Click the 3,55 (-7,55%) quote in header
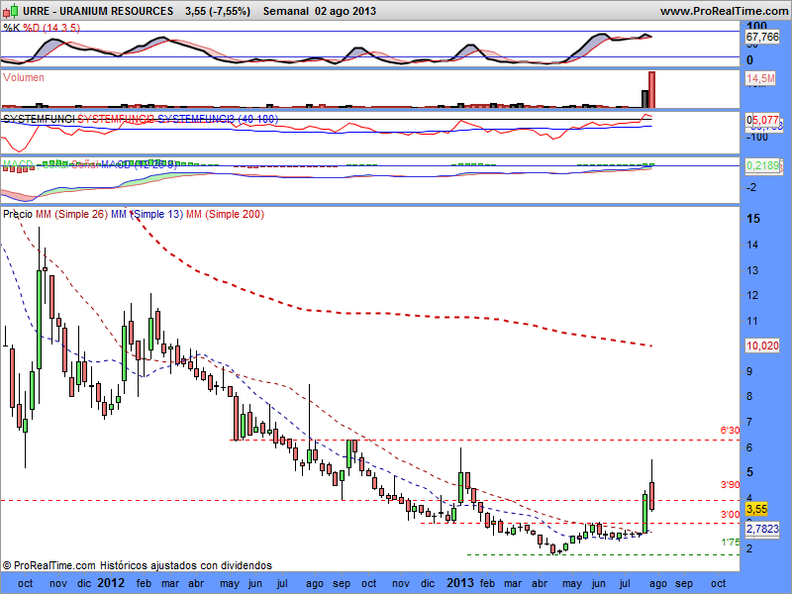 click(x=218, y=11)
